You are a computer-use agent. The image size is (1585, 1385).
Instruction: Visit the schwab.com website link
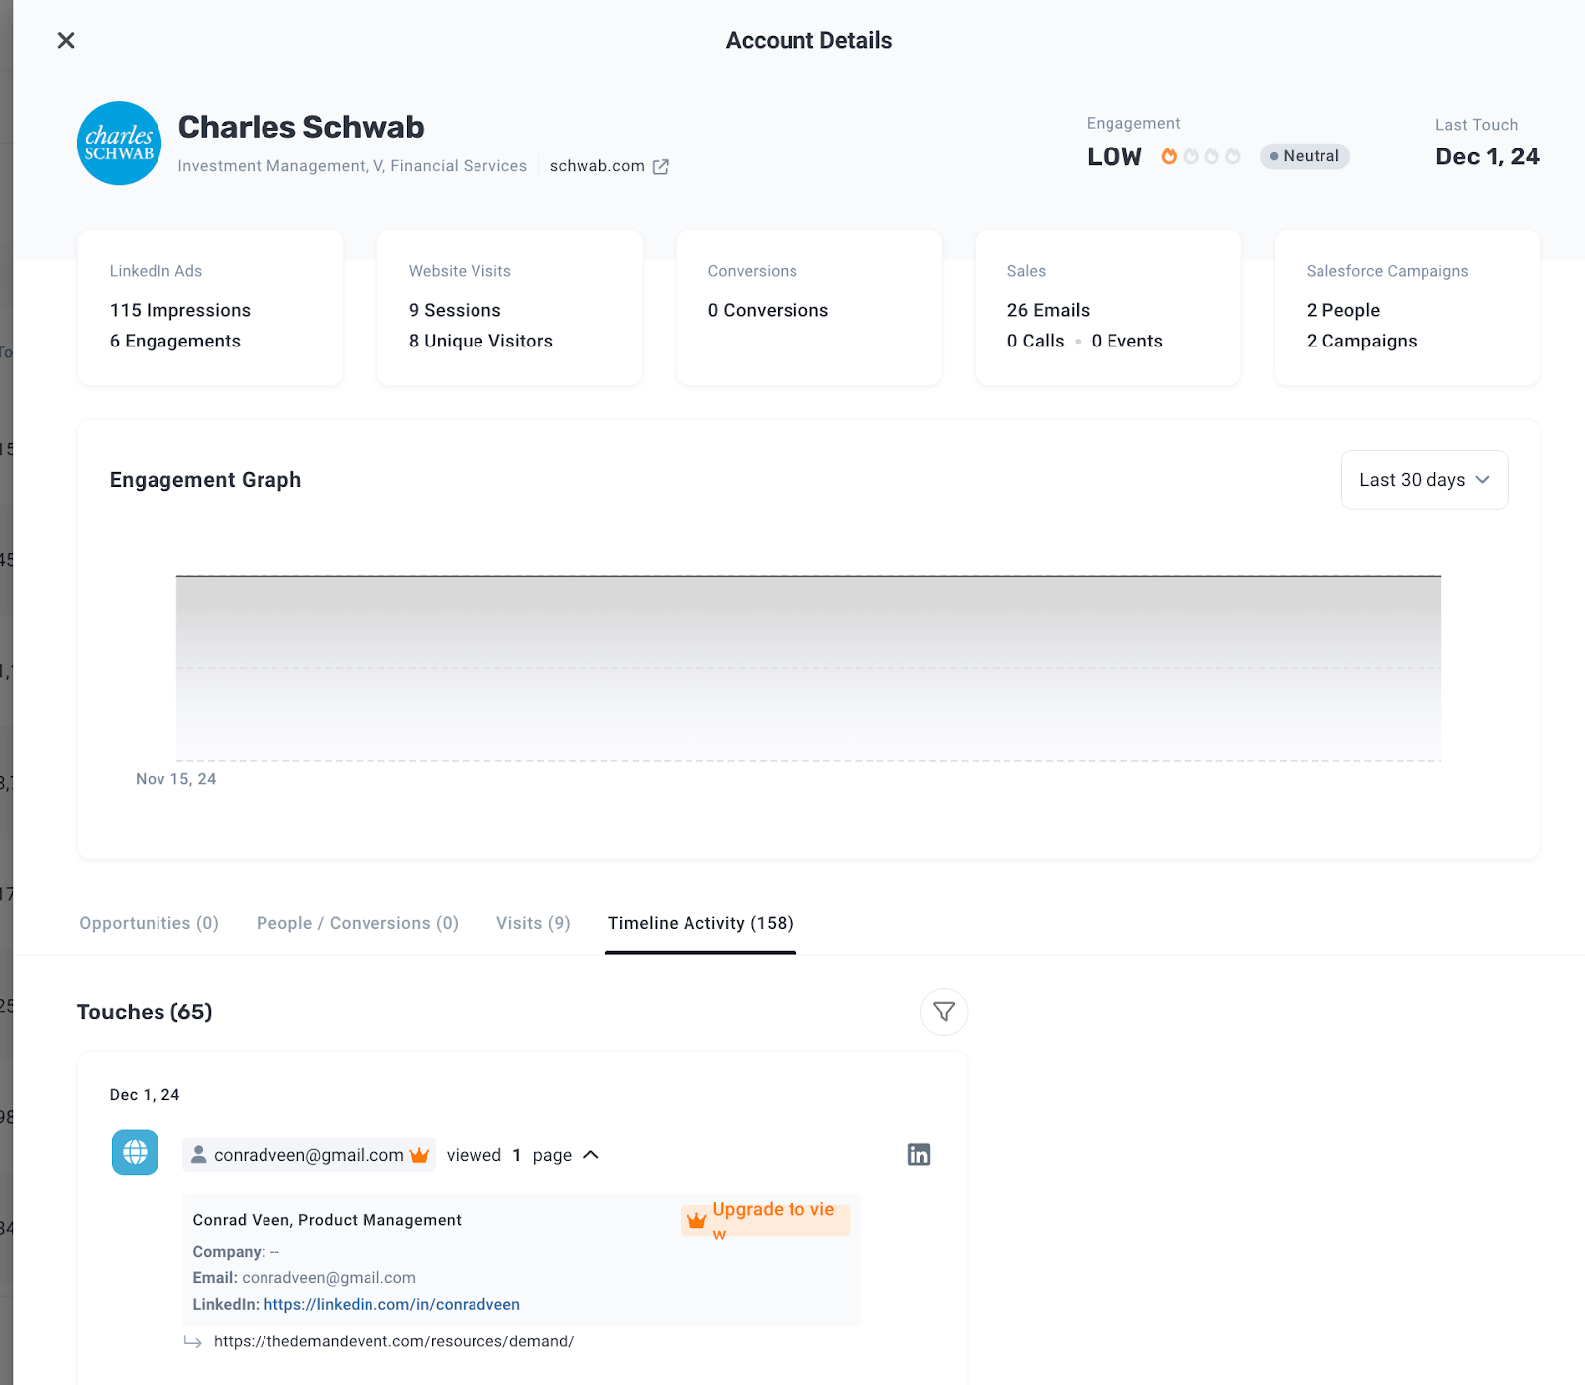pos(597,166)
